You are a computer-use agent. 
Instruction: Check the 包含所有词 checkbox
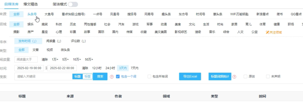(149, 76)
